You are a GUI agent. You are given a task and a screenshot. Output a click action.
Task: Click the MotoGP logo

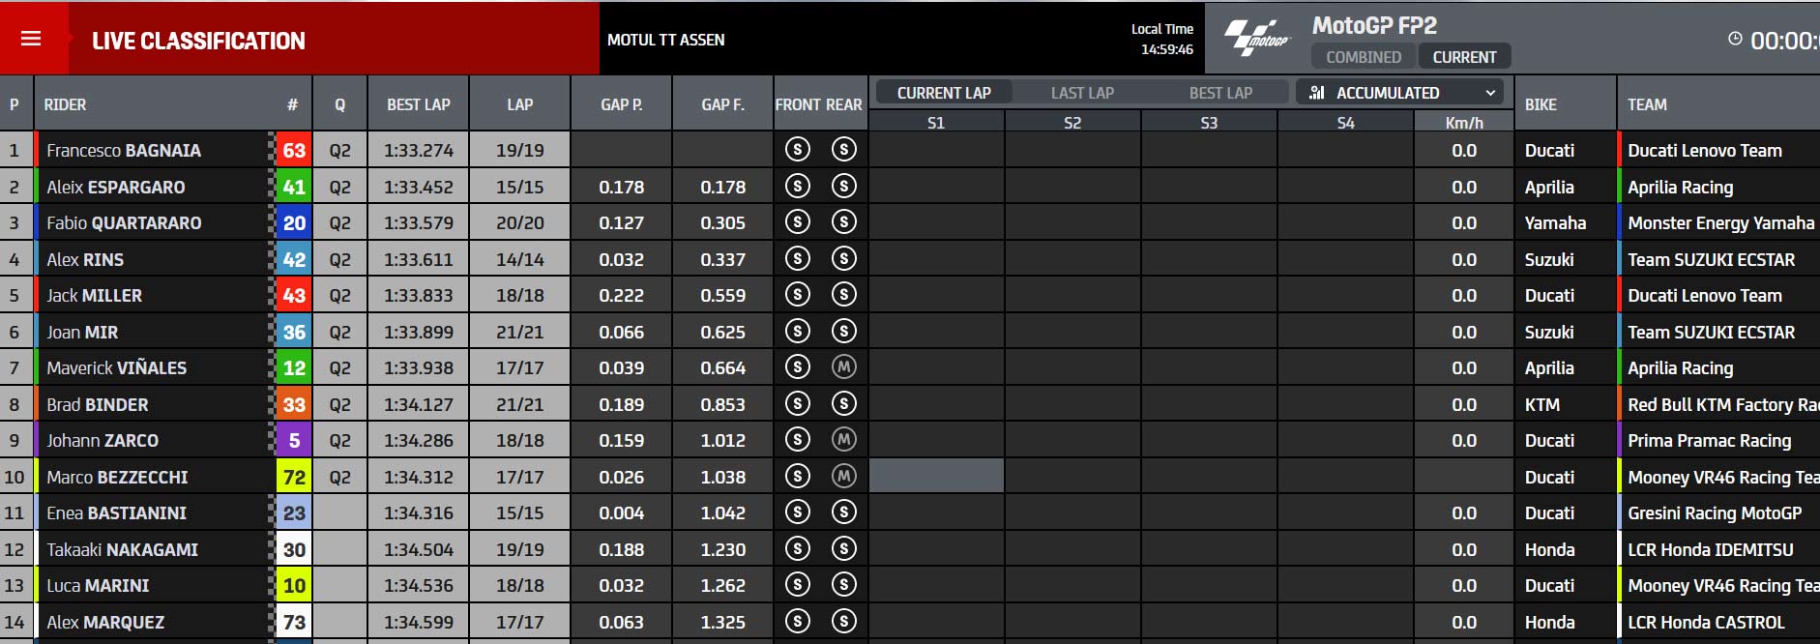(1256, 39)
